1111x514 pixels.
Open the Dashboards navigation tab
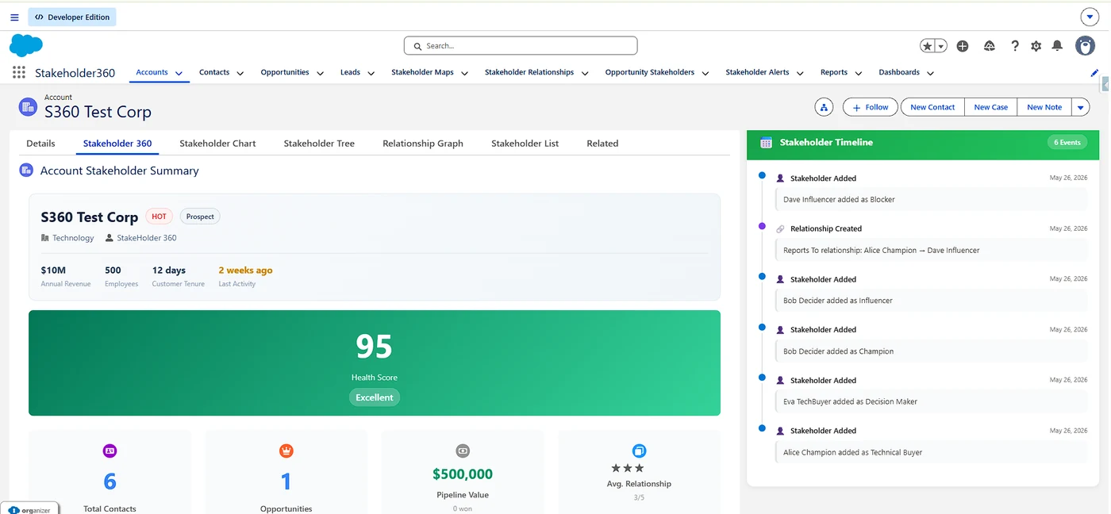899,72
